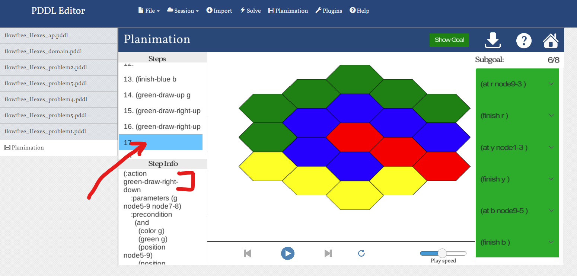Image resolution: width=577 pixels, height=276 pixels.
Task: Click the Show Goal button
Action: tap(449, 40)
